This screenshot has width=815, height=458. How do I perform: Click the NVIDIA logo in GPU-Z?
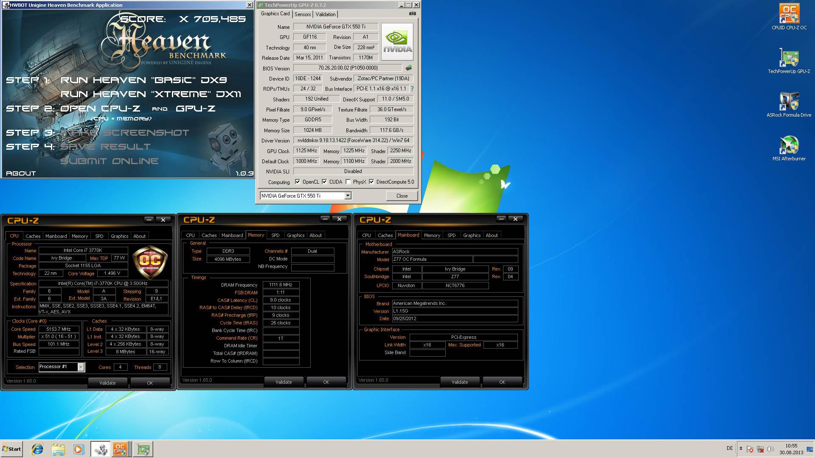click(397, 42)
